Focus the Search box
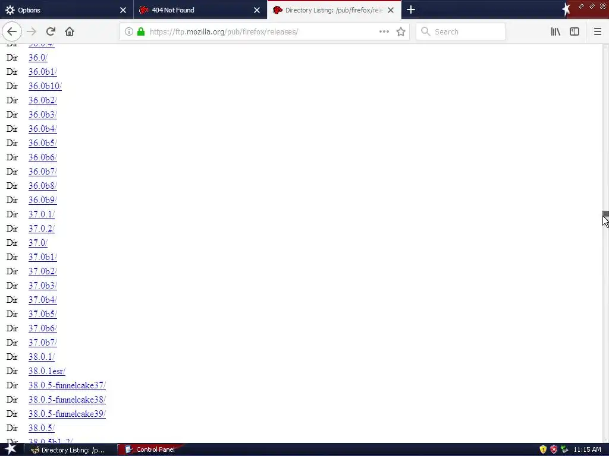The width and height of the screenshot is (609, 456). point(461,32)
